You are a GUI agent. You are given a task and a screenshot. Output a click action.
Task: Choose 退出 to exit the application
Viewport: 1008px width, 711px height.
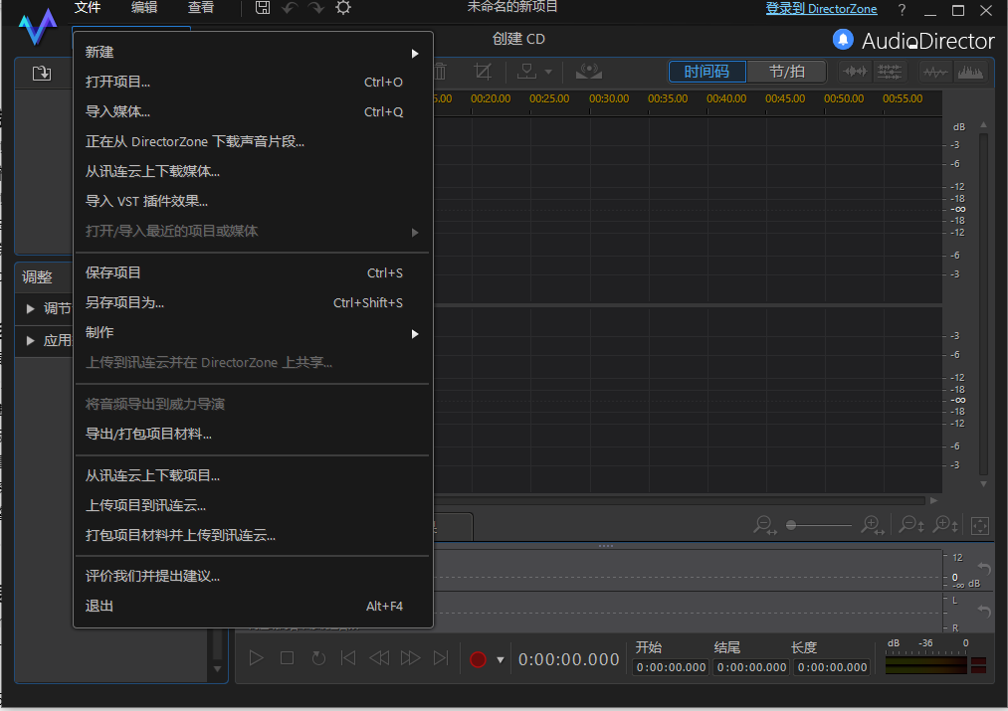click(x=254, y=607)
